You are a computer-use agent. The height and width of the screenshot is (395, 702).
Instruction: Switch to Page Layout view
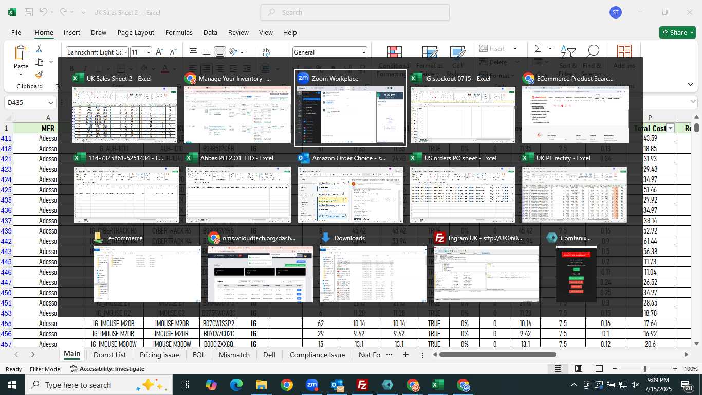point(579,369)
